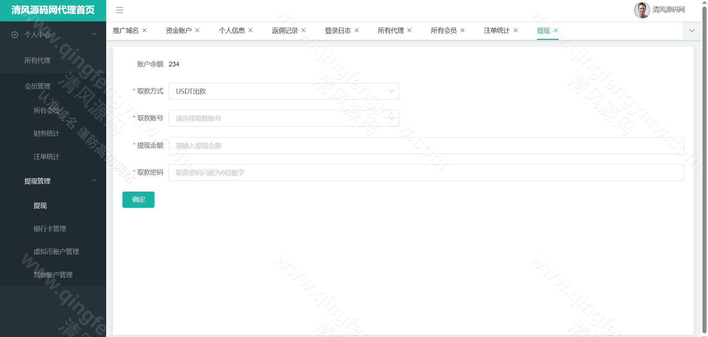708x337 pixels.
Task: Toggle the sidebar hamburger menu icon
Action: click(x=119, y=10)
